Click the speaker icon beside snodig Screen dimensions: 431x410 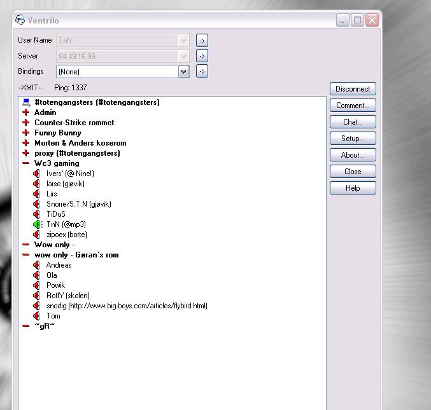point(36,306)
